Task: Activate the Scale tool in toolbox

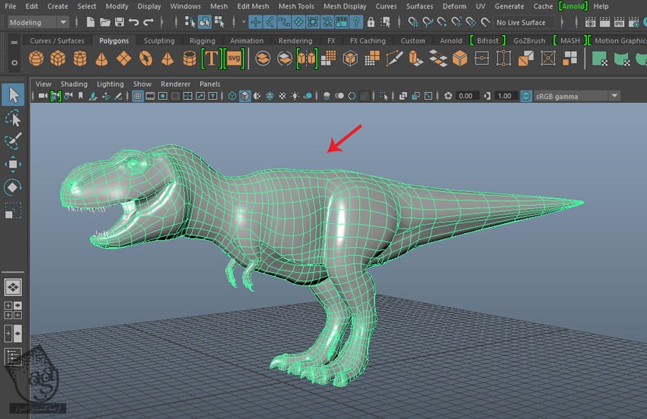Action: [x=13, y=210]
